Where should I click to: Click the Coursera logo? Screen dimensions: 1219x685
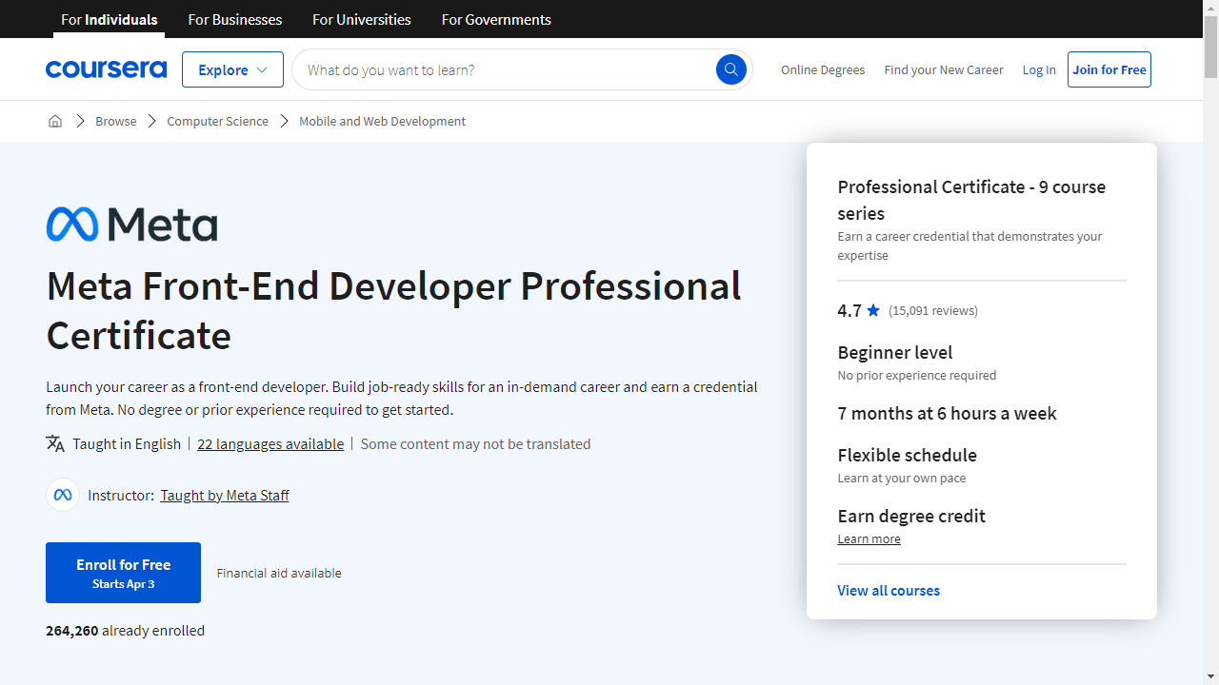click(x=106, y=69)
